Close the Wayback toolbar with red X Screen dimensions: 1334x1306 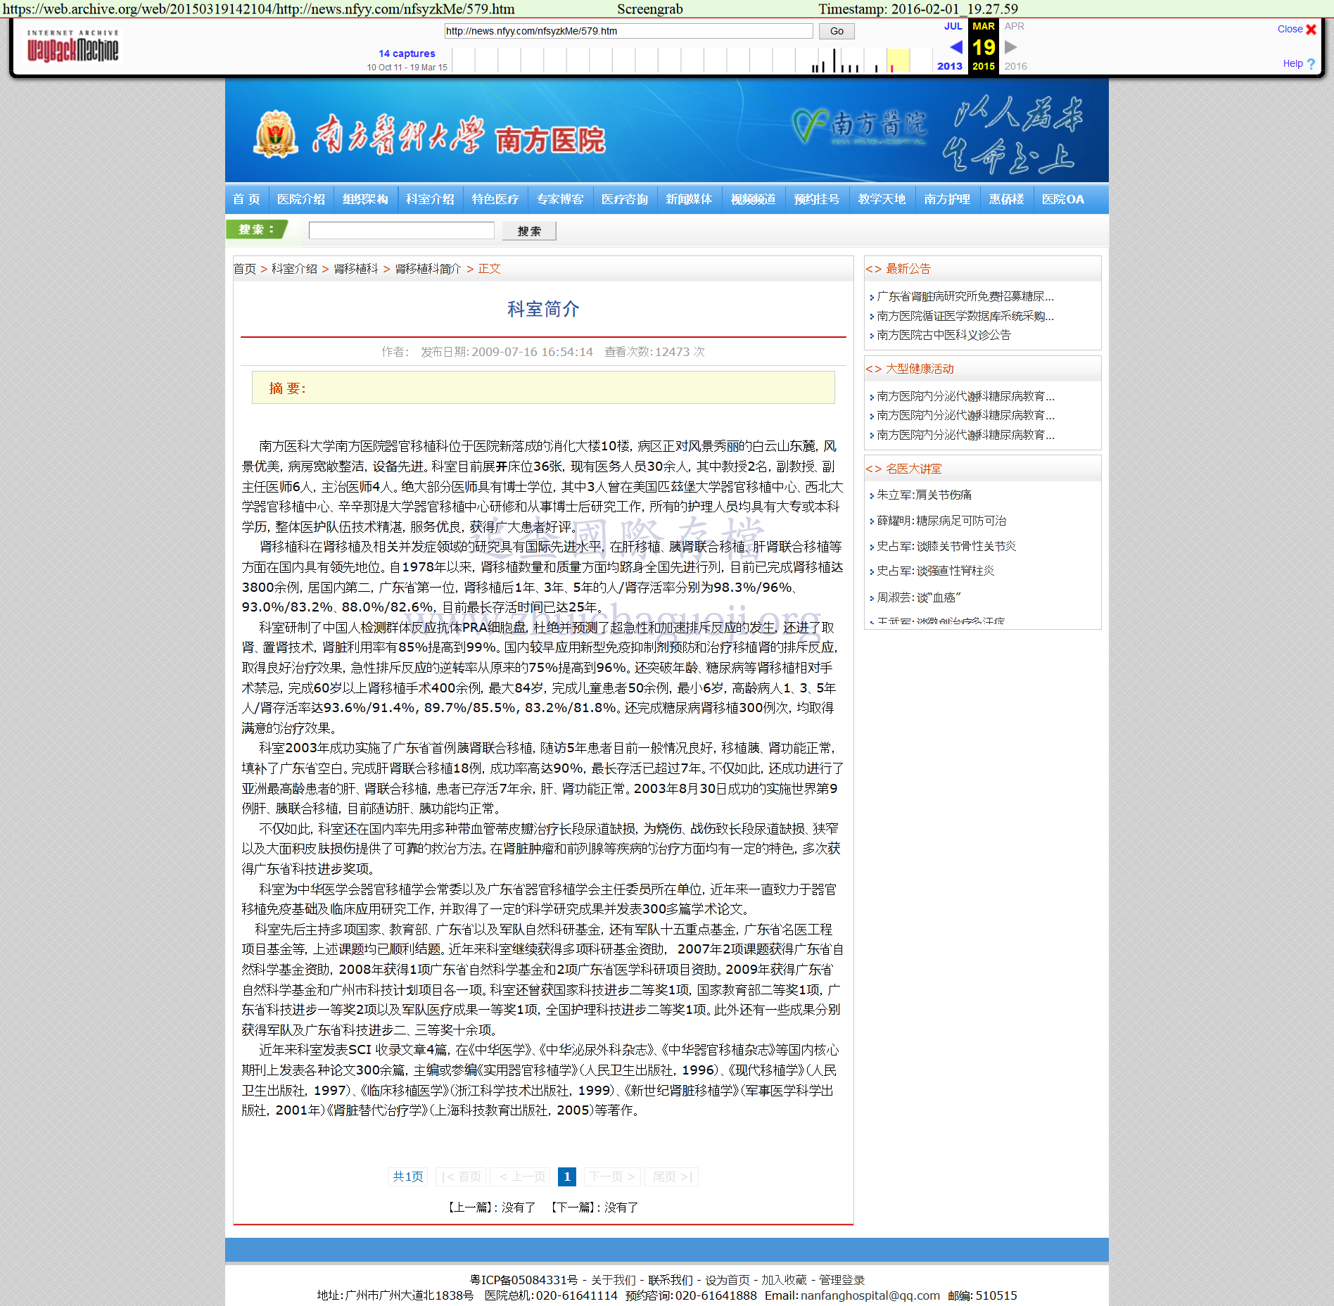(x=1311, y=30)
